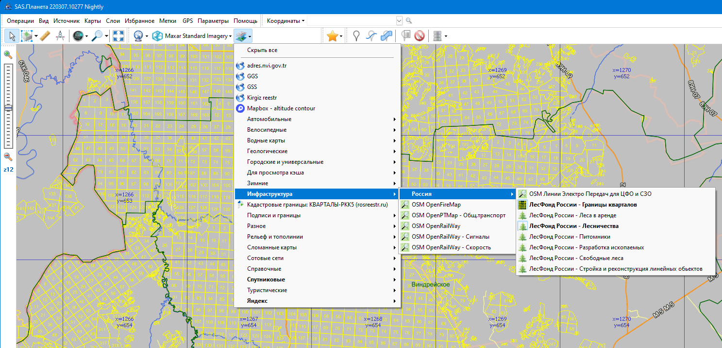
Task: Click the coordinates search input field
Action: [351, 21]
